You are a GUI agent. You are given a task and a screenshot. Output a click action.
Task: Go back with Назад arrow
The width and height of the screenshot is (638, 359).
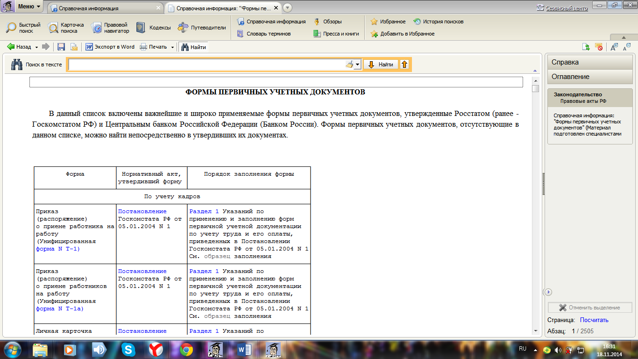coord(19,47)
